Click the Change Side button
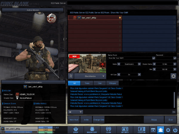Screen dimensions: 179x134 pos(98,120)
